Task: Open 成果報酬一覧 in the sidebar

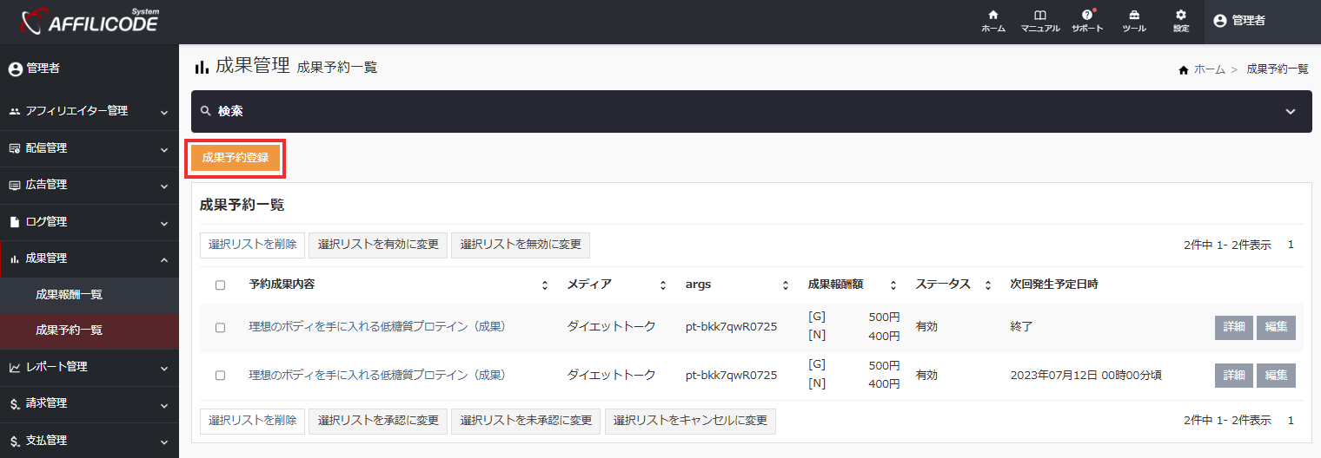Action: pos(69,295)
